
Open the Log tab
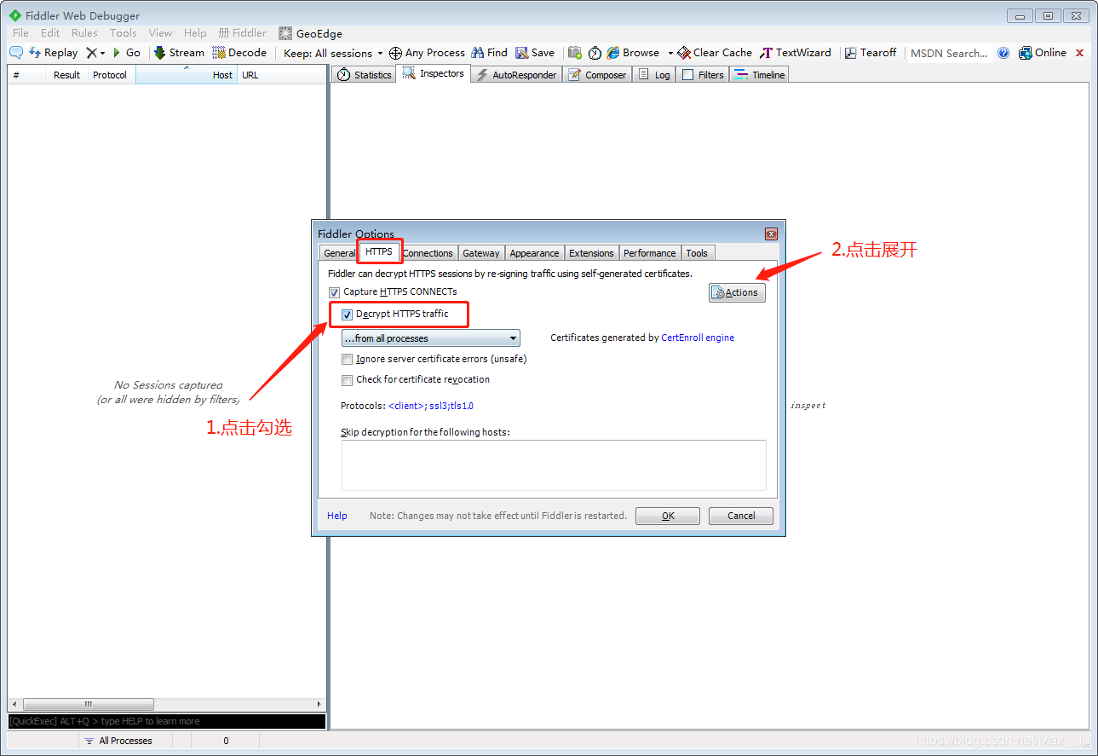click(654, 75)
